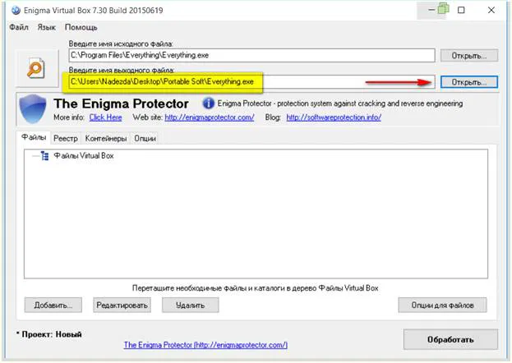512x363 pixels.
Task: Focus the source file name field
Action: click(x=251, y=55)
